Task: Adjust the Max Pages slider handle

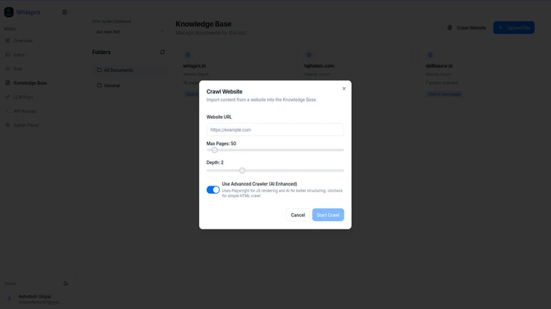Action: 215,150
